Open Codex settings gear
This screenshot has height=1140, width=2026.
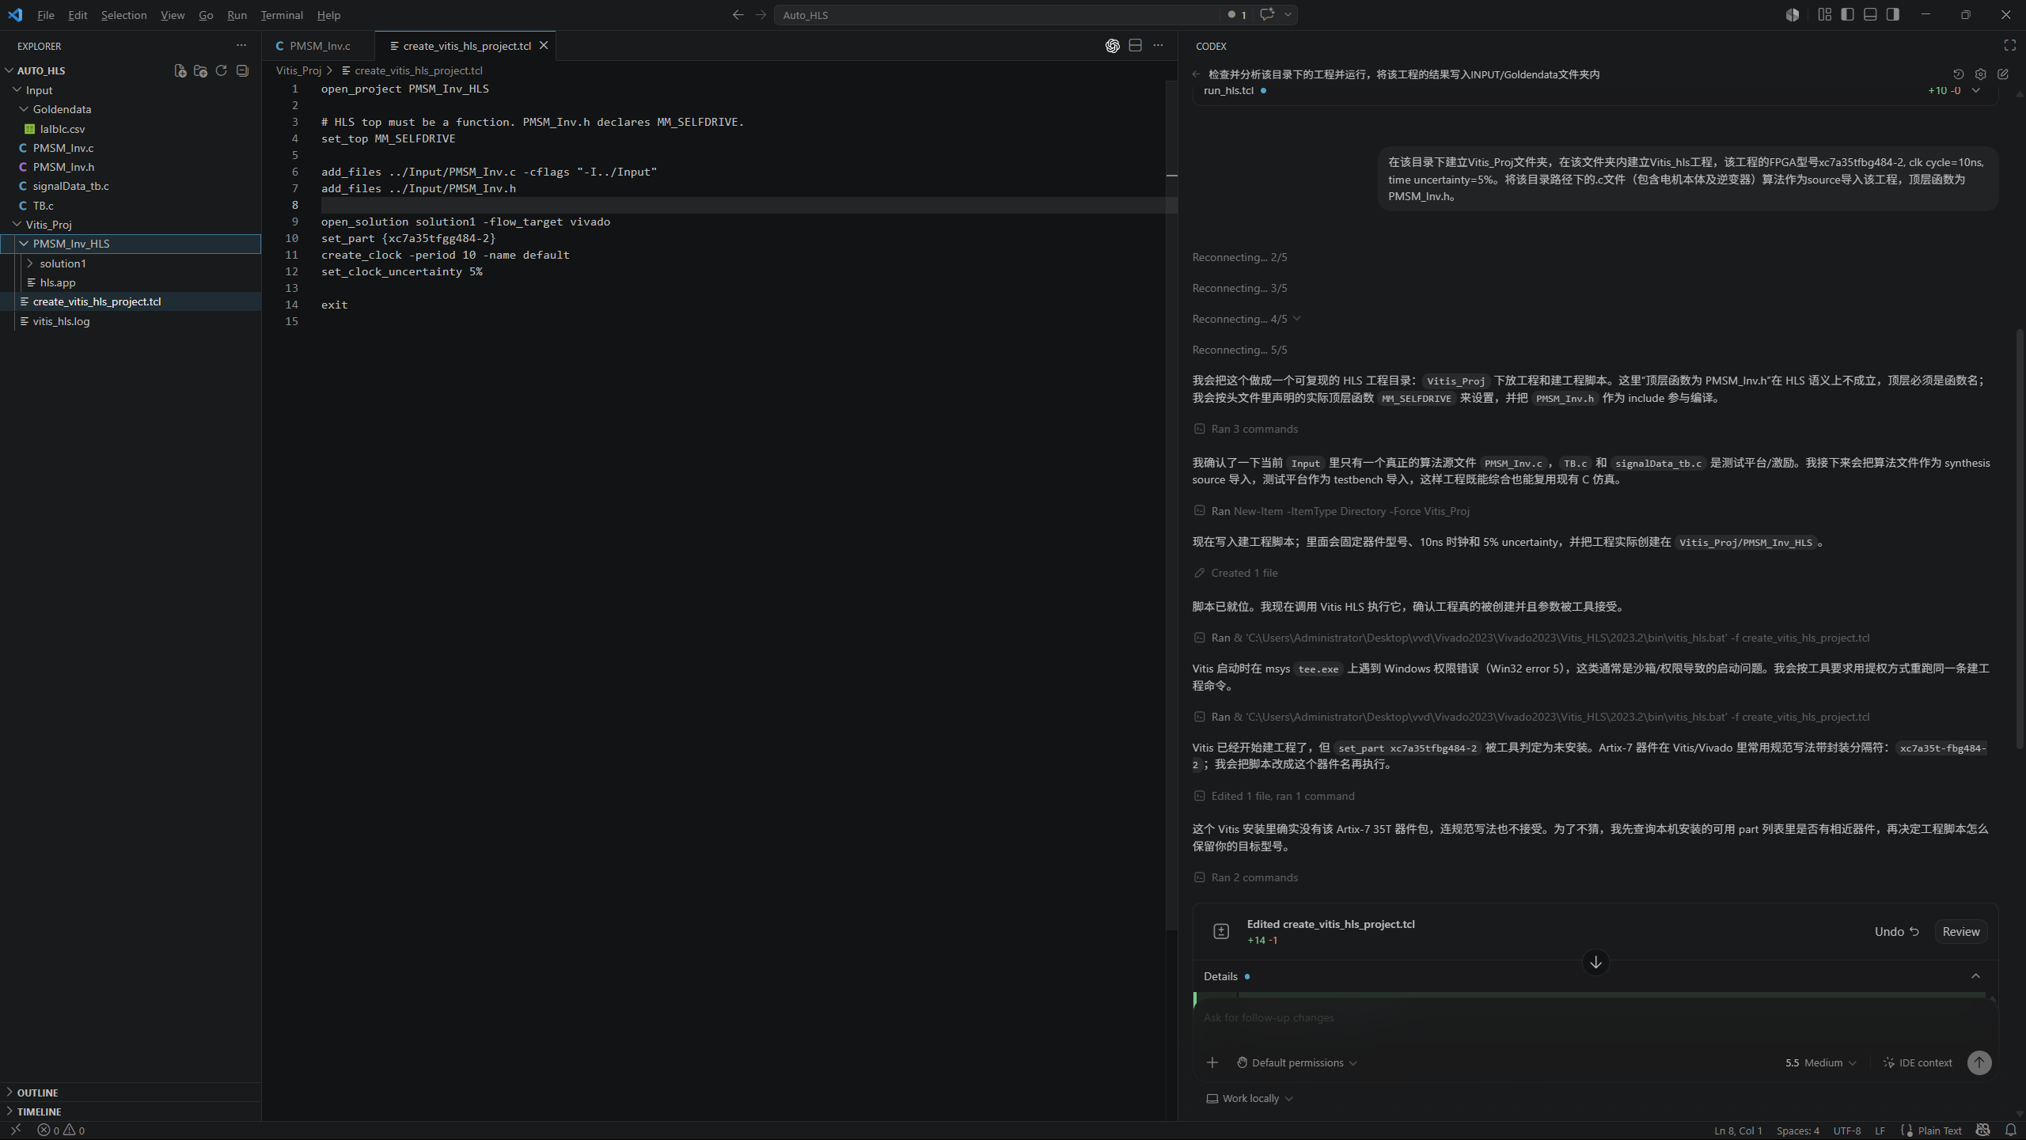pyautogui.click(x=1981, y=74)
